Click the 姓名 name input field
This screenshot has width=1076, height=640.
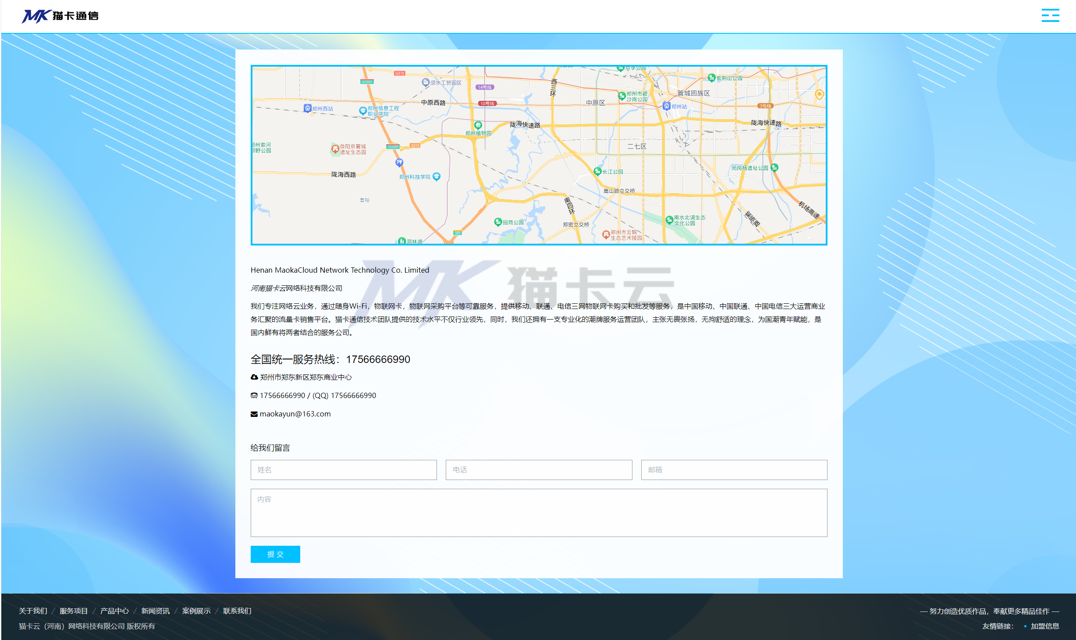(344, 469)
